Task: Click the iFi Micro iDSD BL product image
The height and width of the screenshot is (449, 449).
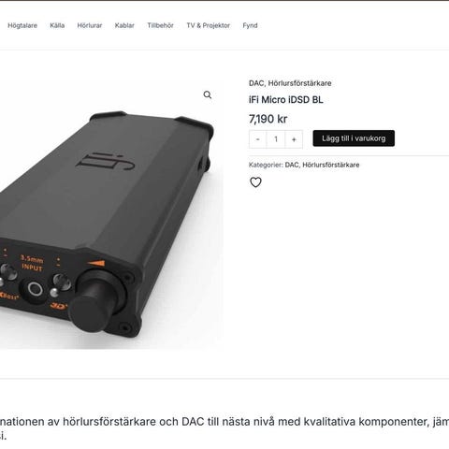Action: (110, 214)
